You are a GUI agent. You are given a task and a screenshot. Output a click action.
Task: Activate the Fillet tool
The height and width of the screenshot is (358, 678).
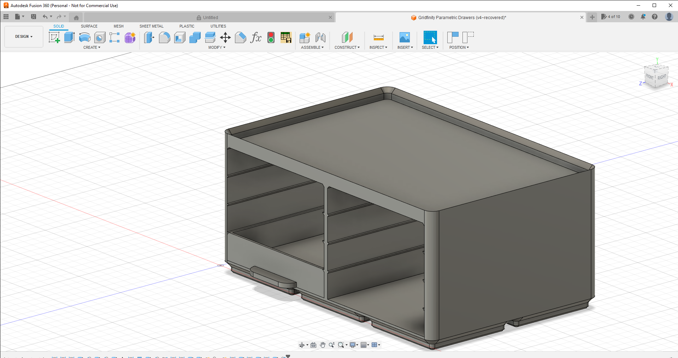165,37
